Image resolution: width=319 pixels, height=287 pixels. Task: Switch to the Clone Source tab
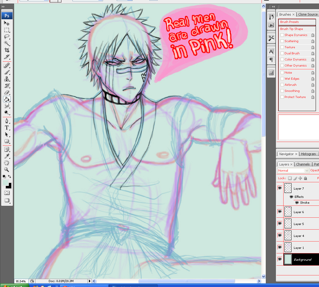tap(308, 14)
